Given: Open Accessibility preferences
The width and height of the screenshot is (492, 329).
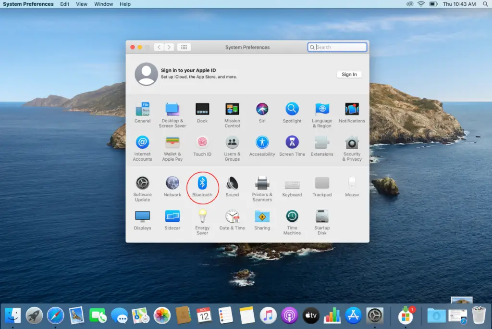Looking at the screenshot, I should click(262, 146).
